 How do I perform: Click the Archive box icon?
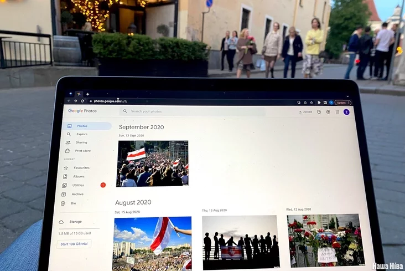coord(64,194)
